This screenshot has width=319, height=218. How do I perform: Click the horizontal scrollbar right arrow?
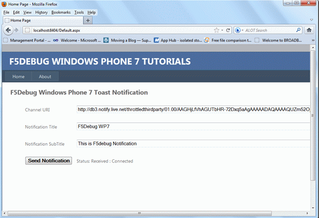[307, 213]
